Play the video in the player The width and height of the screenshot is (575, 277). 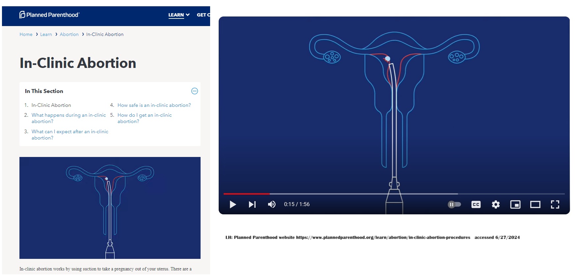pos(233,204)
